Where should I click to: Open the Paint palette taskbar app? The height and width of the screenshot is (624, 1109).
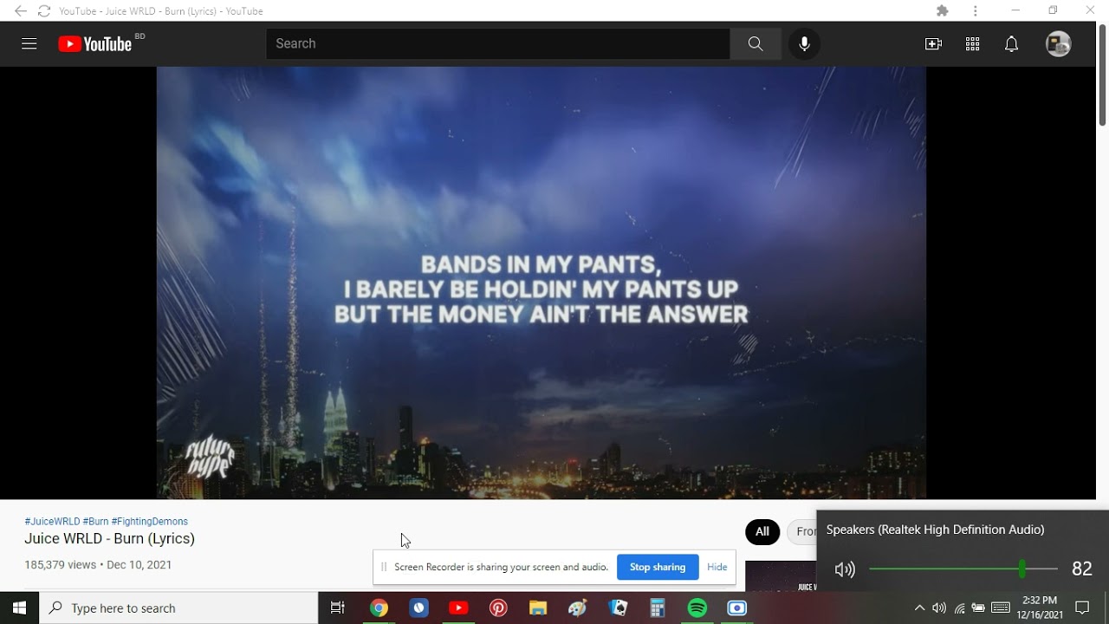[x=578, y=608]
